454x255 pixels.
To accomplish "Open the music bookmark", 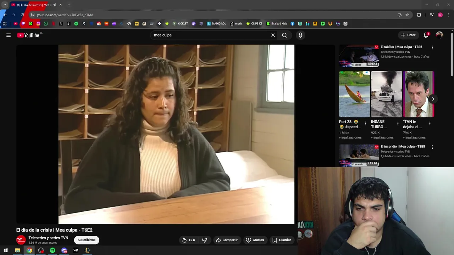I will coord(236,24).
